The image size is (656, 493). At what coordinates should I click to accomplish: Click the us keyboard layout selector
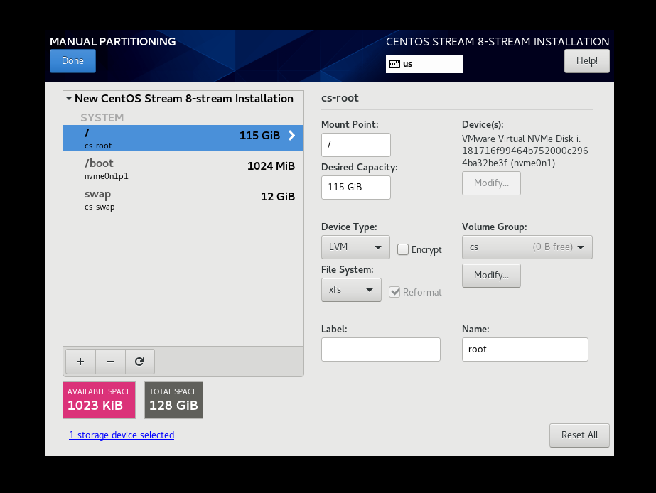click(x=424, y=64)
